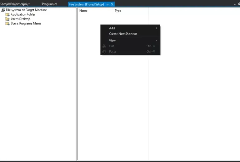This screenshot has width=240, height=162.
Task: Click the target machine computer icon
Action: pos(3,10)
